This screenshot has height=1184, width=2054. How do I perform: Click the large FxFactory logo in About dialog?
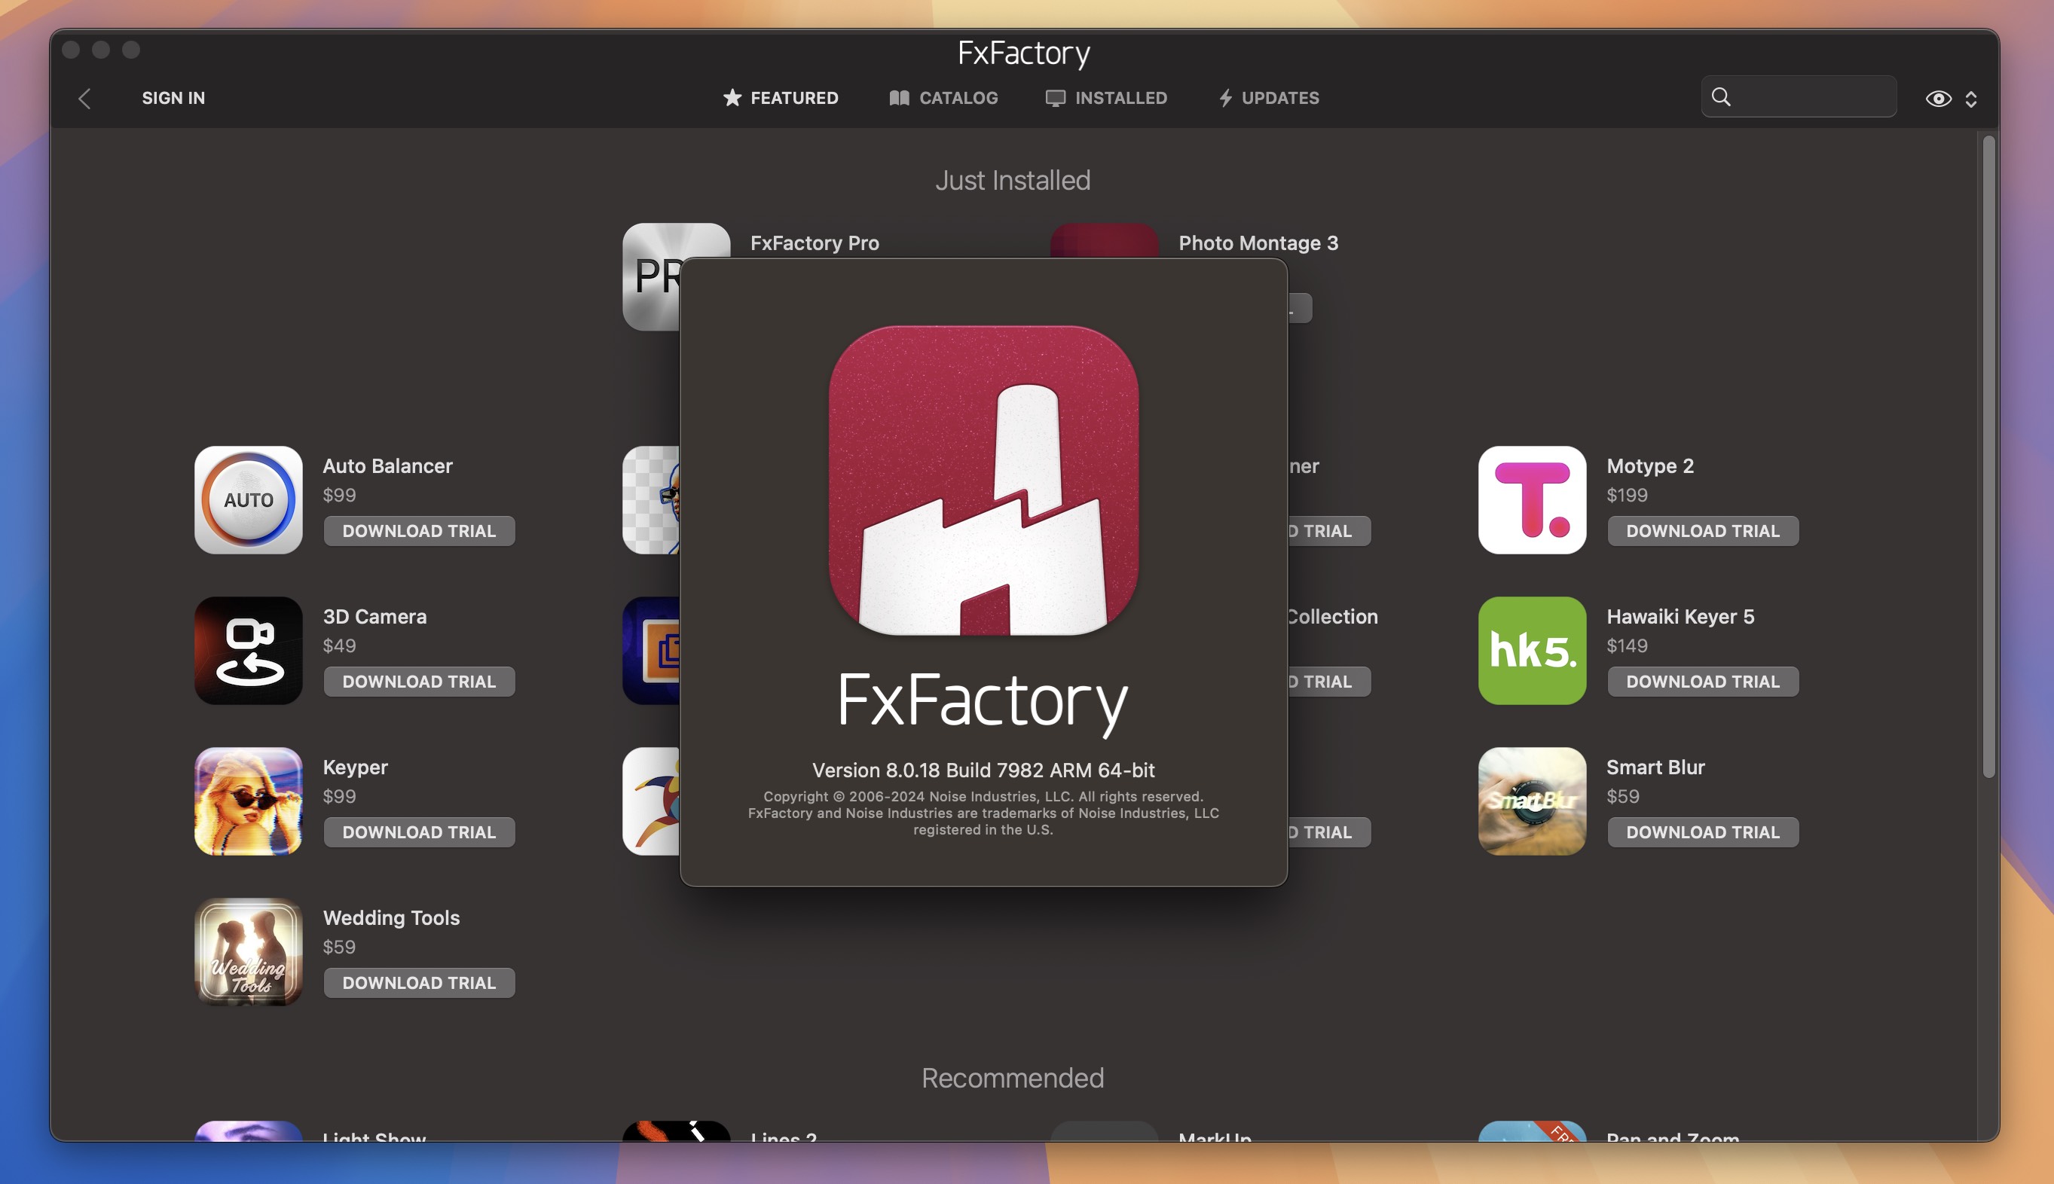(983, 481)
